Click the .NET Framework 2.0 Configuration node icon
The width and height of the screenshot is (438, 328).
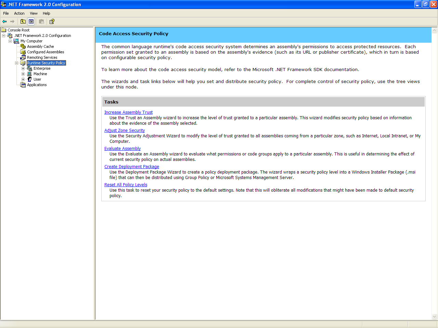click(10, 36)
